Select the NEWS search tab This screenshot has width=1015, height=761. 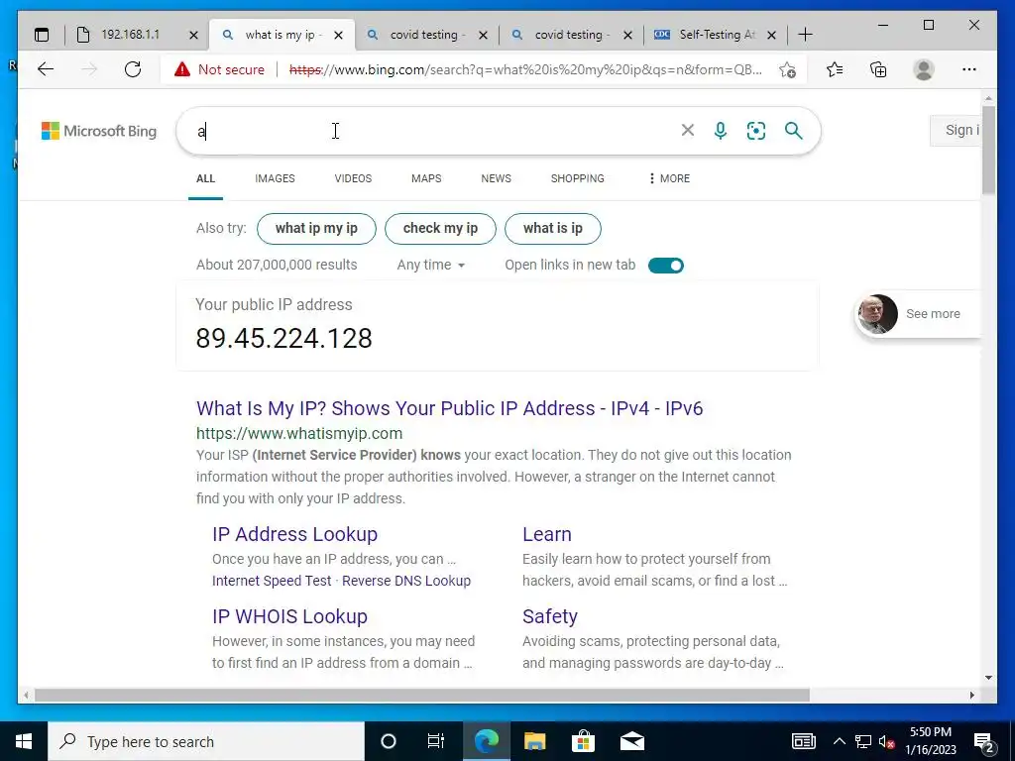coord(497,178)
